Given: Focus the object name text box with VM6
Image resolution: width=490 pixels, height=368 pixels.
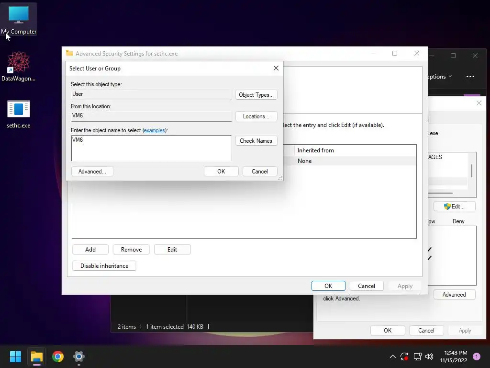Looking at the screenshot, I should (151, 149).
